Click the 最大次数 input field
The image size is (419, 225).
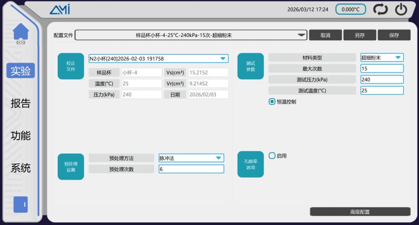click(382, 69)
